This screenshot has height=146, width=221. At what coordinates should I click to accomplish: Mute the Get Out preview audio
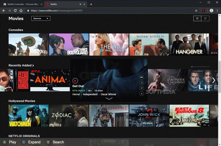(141, 77)
